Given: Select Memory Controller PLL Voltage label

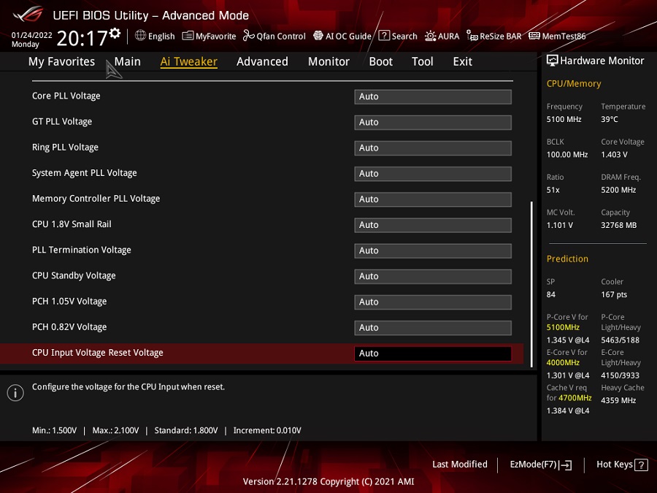Looking at the screenshot, I should coord(96,199).
